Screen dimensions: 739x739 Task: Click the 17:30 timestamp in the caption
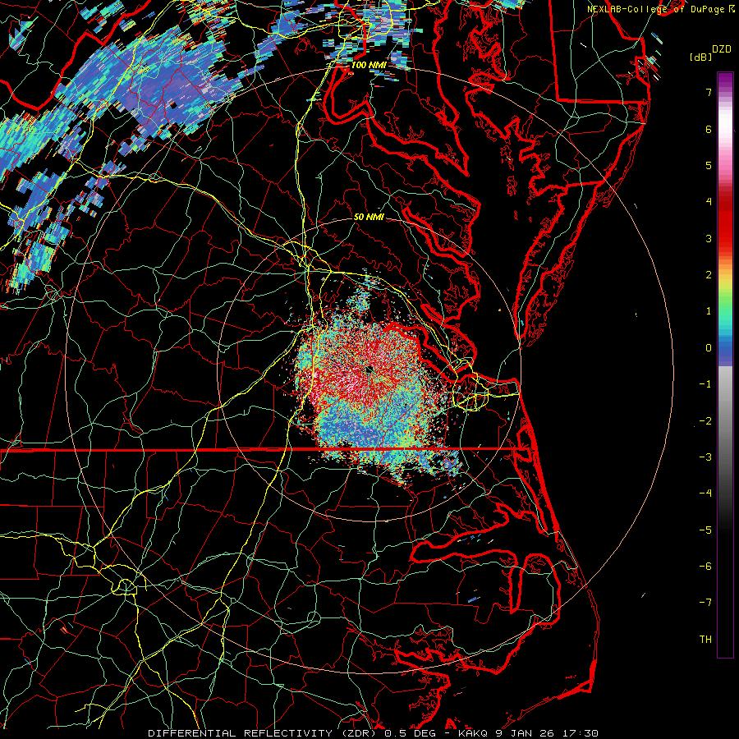click(579, 733)
